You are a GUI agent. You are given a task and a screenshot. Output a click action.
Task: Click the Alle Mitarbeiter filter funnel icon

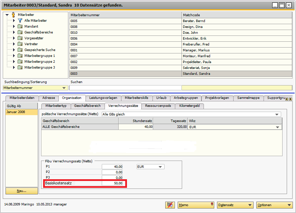(20, 21)
